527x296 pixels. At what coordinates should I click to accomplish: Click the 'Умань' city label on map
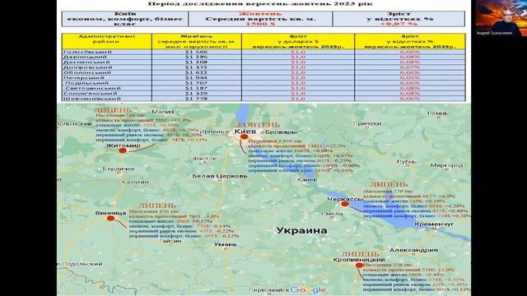226,245
